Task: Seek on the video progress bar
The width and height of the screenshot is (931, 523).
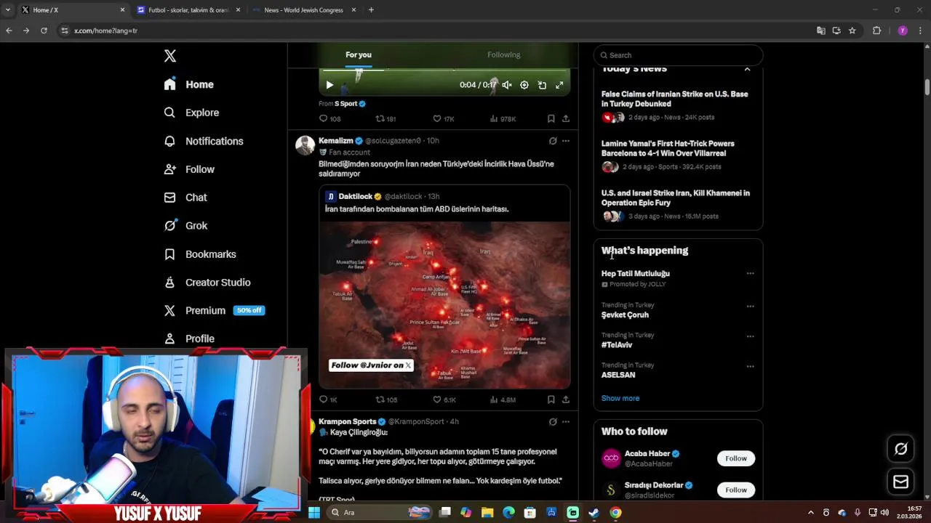Action: click(x=444, y=70)
